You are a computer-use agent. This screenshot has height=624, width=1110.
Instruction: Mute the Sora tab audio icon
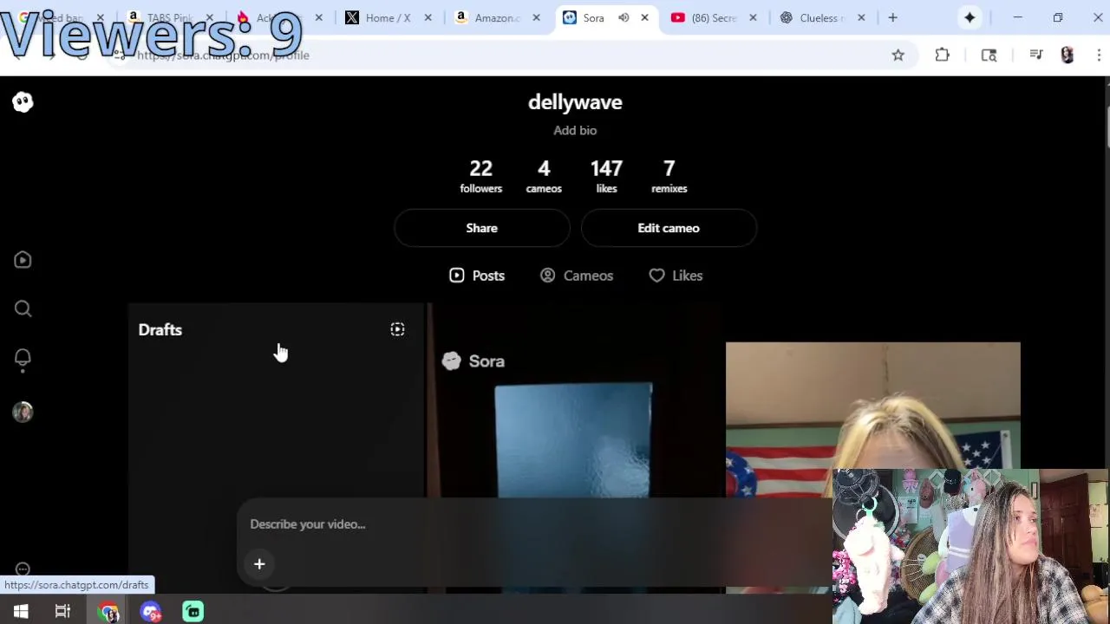pyautogui.click(x=624, y=17)
